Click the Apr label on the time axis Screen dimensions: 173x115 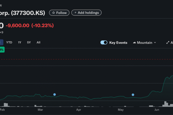[78, 110]
